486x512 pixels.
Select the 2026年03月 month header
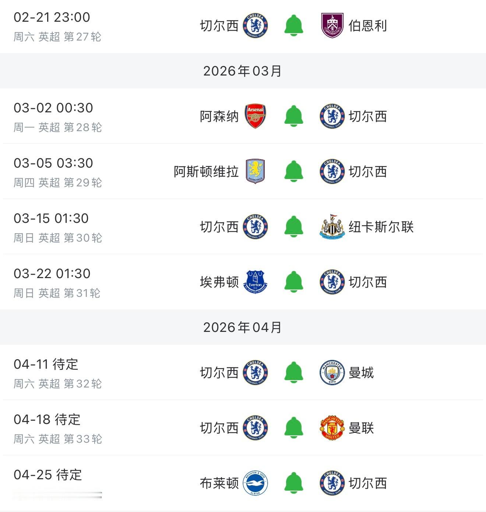coord(243,71)
